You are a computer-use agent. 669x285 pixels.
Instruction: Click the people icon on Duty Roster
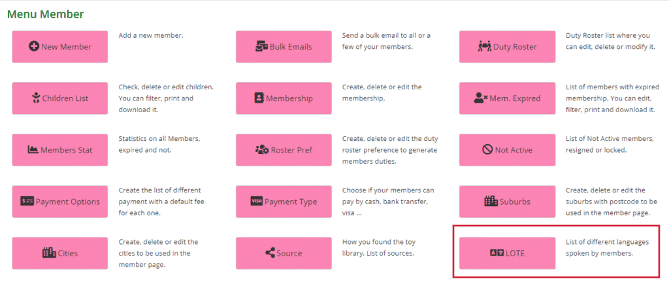coord(485,46)
